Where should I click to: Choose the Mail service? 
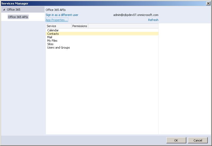(x=50, y=37)
